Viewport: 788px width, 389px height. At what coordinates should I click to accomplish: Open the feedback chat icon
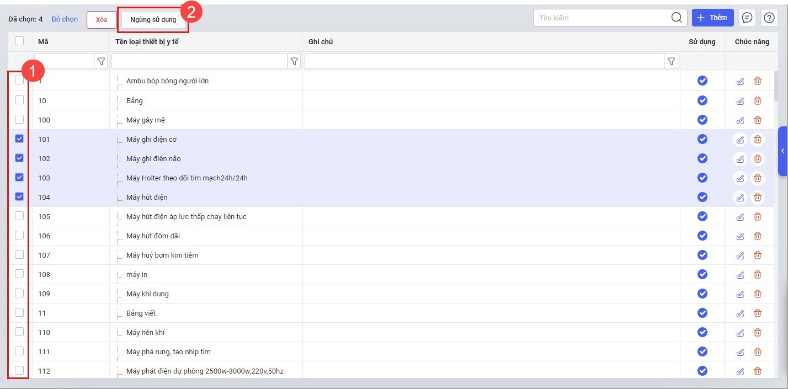click(747, 18)
